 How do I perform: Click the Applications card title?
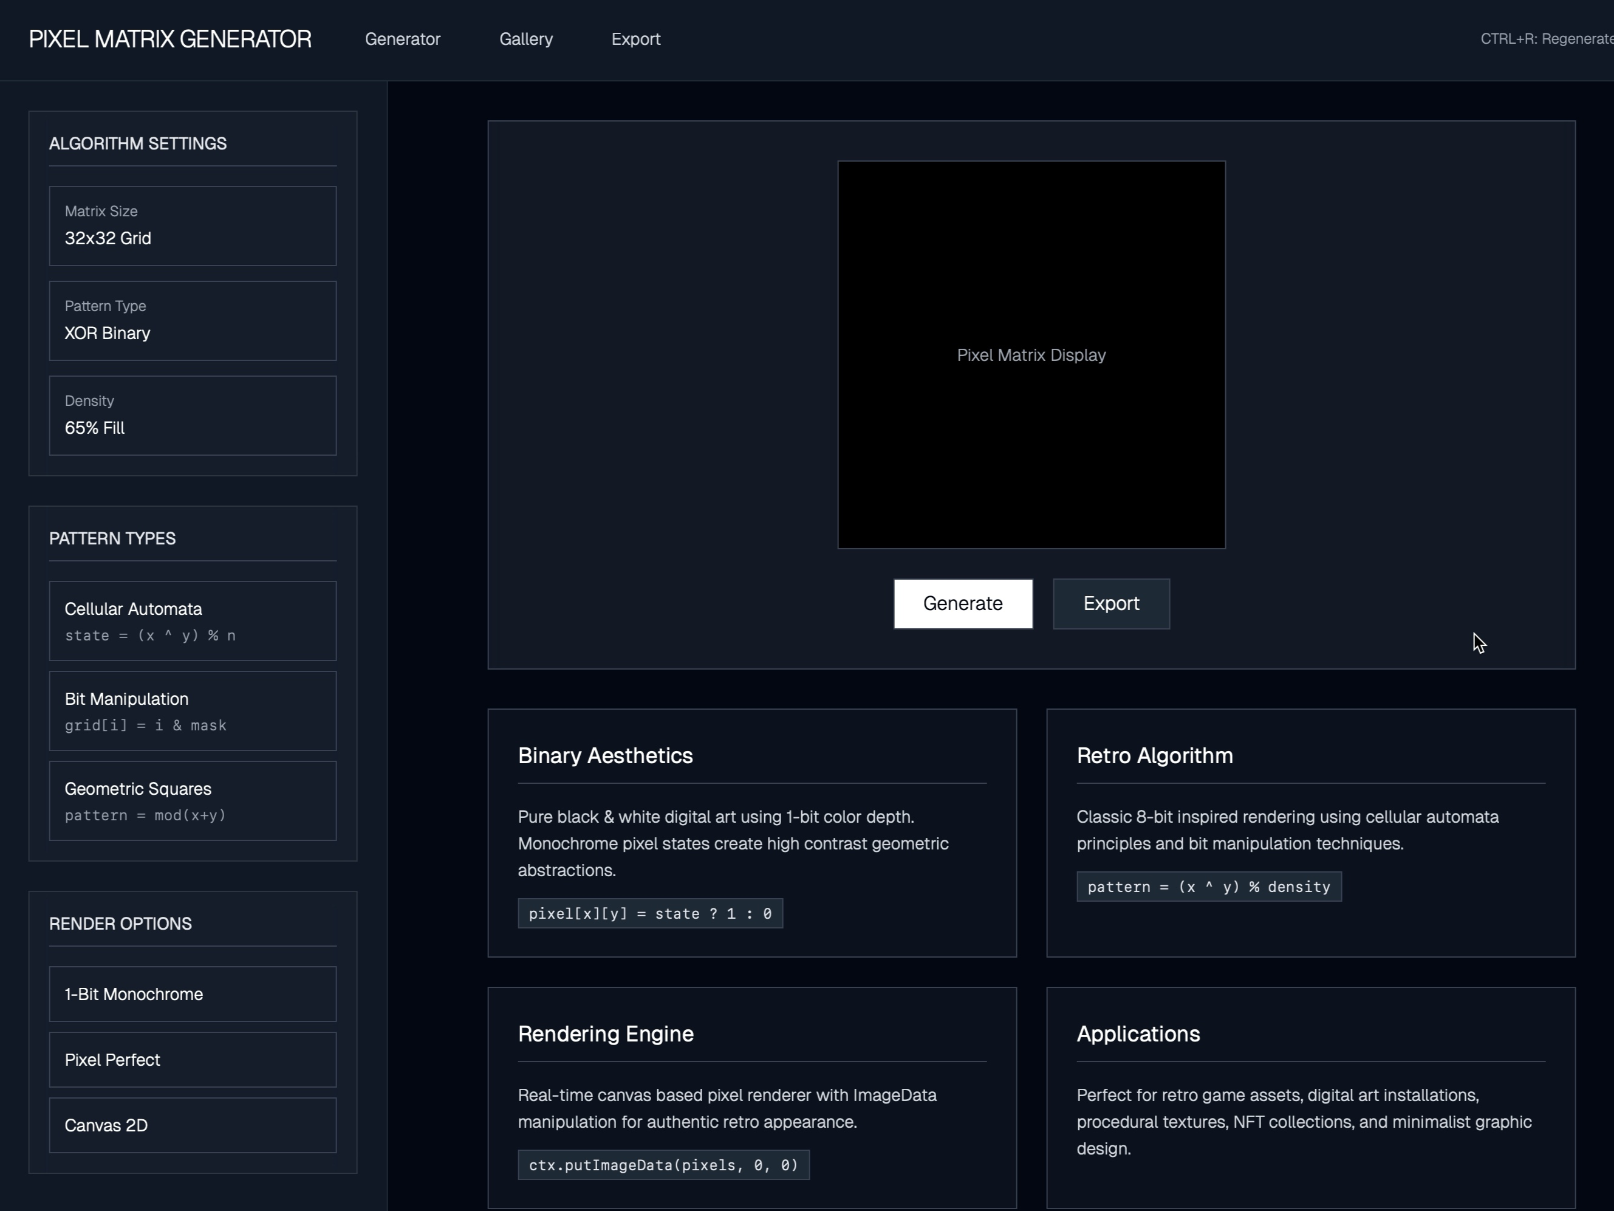coord(1138,1034)
